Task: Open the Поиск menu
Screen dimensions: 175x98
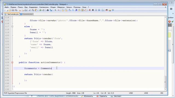Action: point(20,7)
